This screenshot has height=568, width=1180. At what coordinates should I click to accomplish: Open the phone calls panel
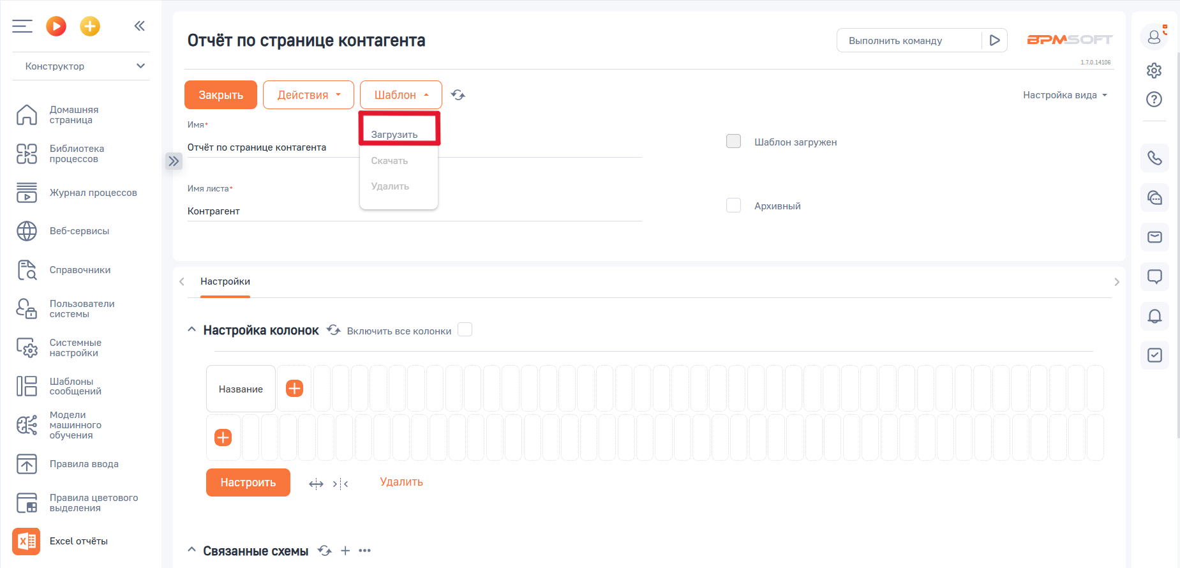1154,158
